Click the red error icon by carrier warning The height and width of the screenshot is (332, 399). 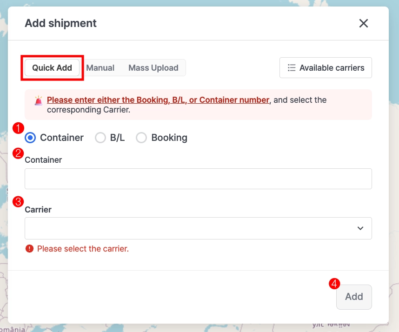(30, 249)
